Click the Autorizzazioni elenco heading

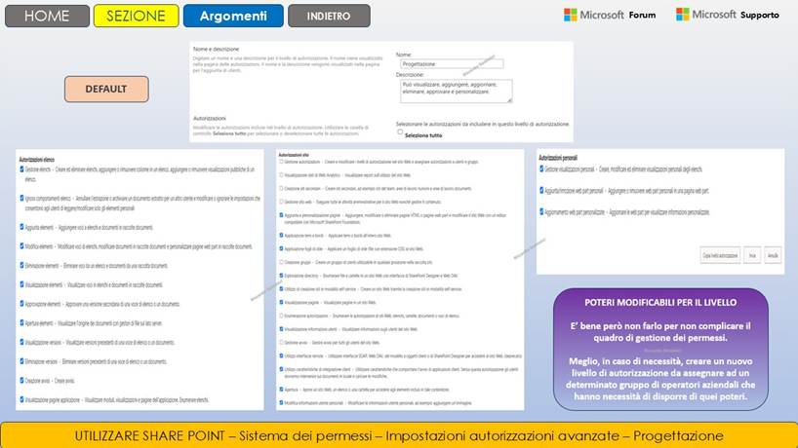click(37, 160)
